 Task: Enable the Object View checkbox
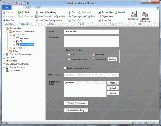(x=99, y=16)
